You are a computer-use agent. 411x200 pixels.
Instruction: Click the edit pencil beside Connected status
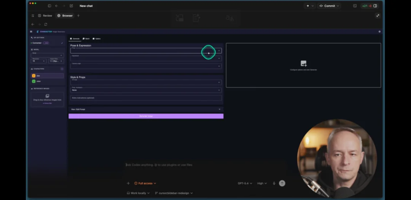[x=62, y=43]
